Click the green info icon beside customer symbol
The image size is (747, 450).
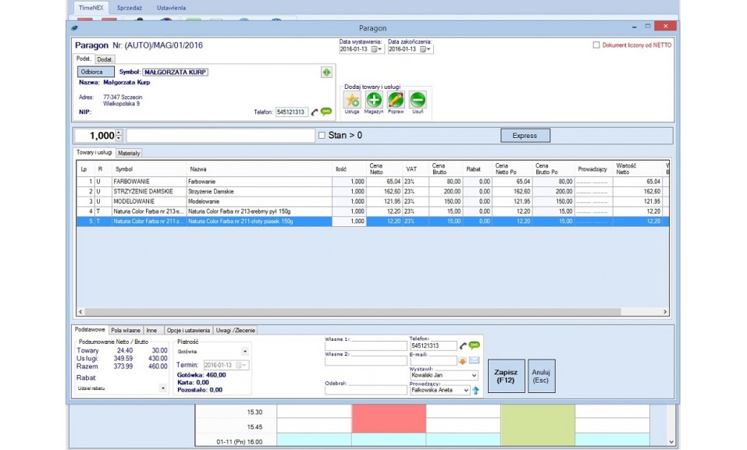(x=326, y=73)
